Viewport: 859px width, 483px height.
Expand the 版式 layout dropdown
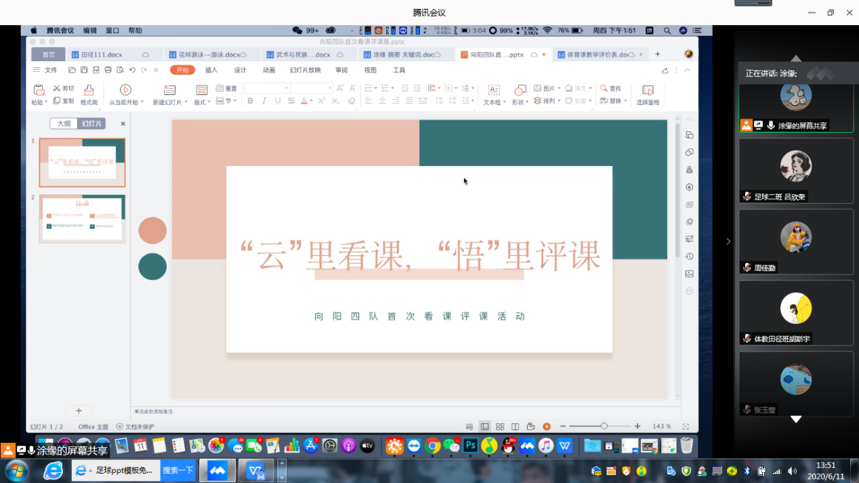coord(209,102)
